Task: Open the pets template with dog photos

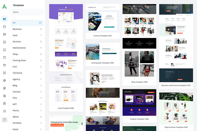Action: click(x=103, y=100)
